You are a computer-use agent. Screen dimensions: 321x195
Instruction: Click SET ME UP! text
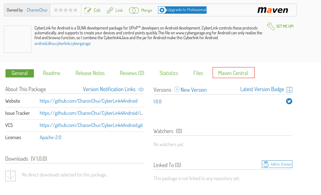pyautogui.click(x=285, y=26)
